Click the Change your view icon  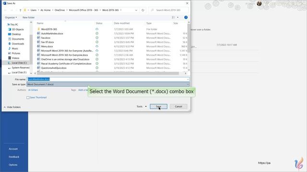173,17
